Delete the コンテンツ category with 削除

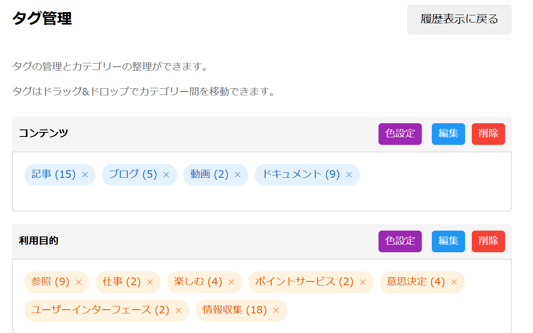488,134
